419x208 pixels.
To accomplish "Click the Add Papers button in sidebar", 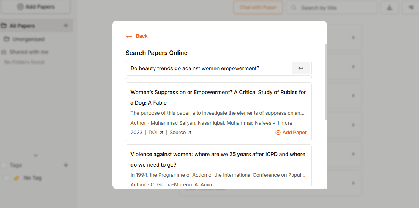I will 36,7.
